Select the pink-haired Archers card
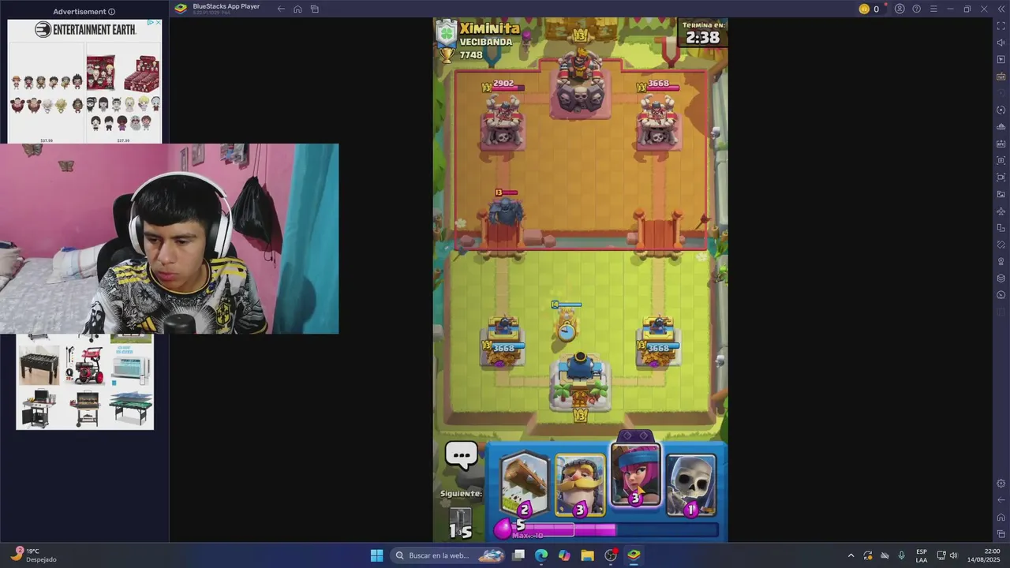 click(x=635, y=475)
